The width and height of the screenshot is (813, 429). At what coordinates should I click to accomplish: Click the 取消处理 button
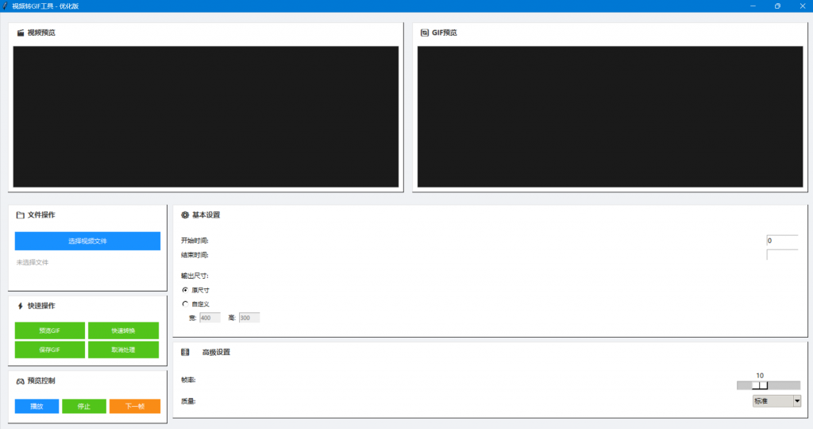[123, 350]
